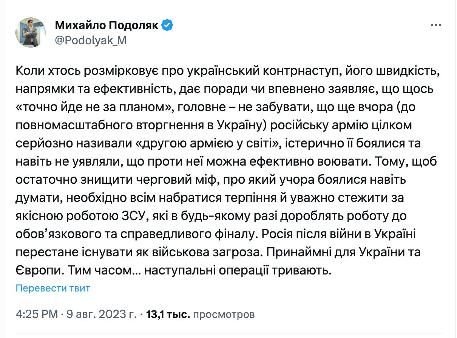This screenshot has width=457, height=338.
Task: Open the three-dot More menu on the tweet
Action: pos(436,25)
